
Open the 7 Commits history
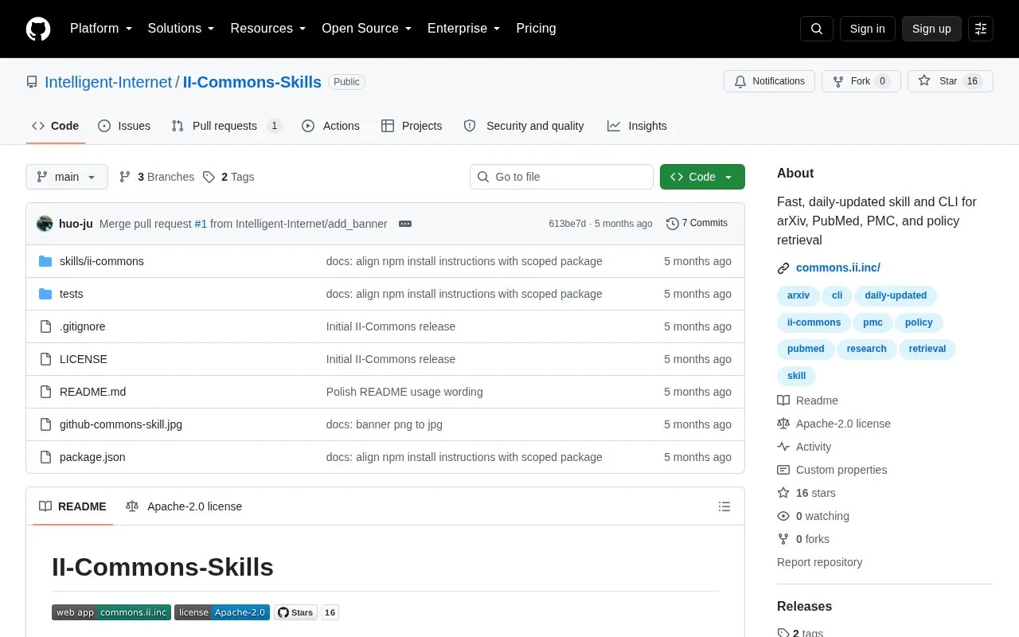(697, 224)
